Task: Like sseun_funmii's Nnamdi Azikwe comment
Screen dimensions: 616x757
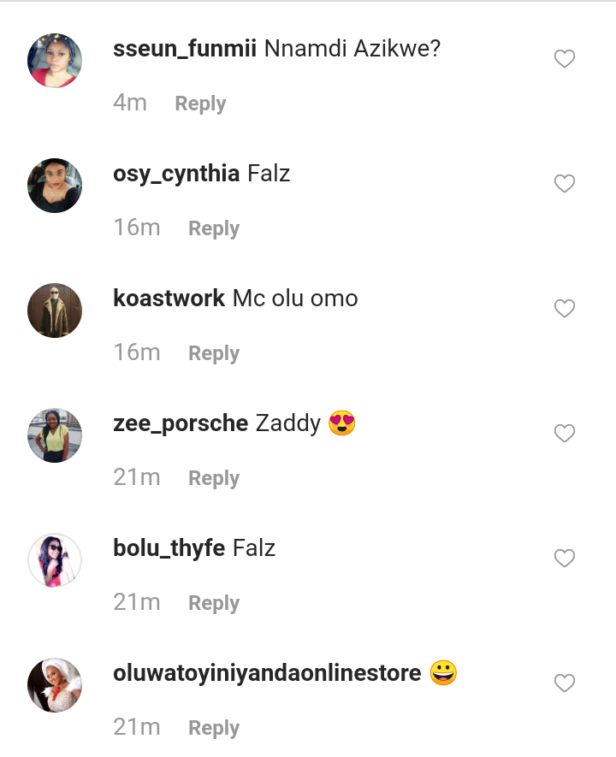Action: [x=564, y=59]
